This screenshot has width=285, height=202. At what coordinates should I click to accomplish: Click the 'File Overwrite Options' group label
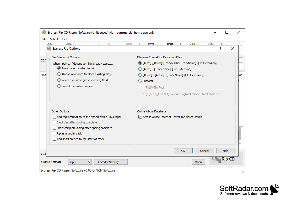coord(66,57)
